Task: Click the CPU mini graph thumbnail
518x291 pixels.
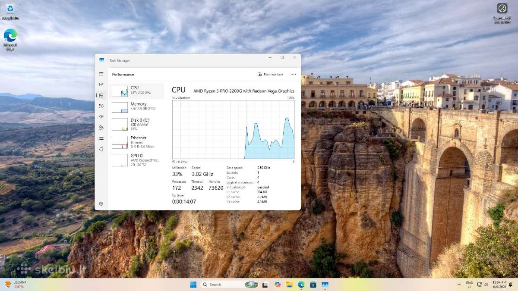Action: 120,91
